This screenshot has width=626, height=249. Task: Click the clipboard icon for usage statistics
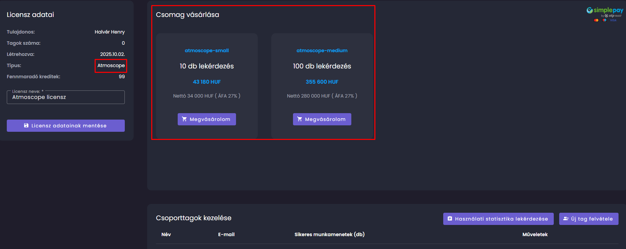click(x=450, y=219)
